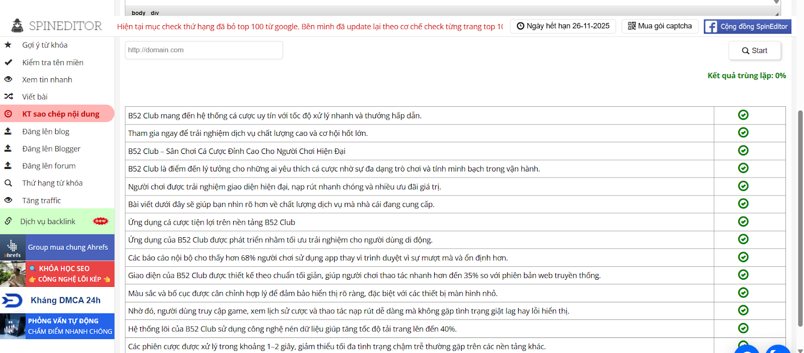The height and width of the screenshot is (353, 804).
Task: Click green check circle in first result row
Action: (743, 115)
